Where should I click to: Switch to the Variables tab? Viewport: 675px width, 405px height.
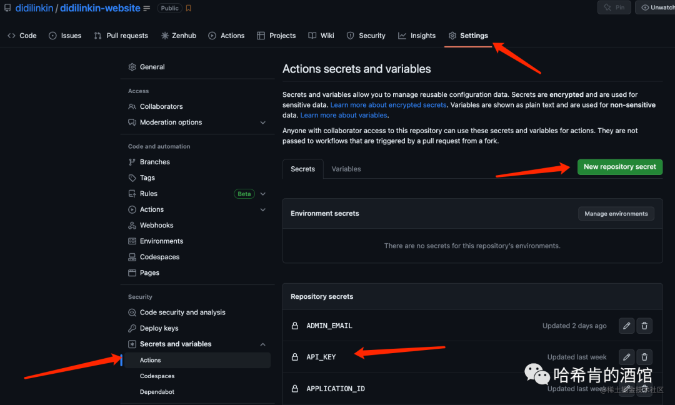[x=346, y=169]
